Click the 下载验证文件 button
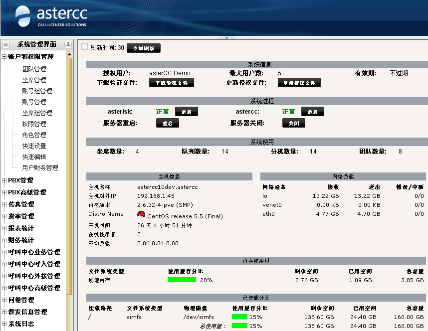 (172, 83)
